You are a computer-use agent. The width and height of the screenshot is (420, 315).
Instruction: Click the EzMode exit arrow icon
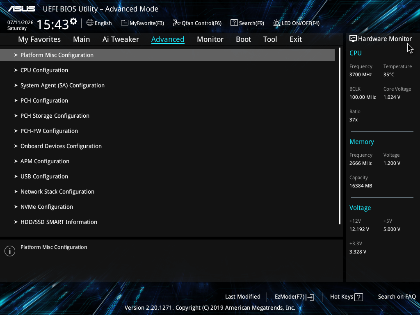coord(310,297)
